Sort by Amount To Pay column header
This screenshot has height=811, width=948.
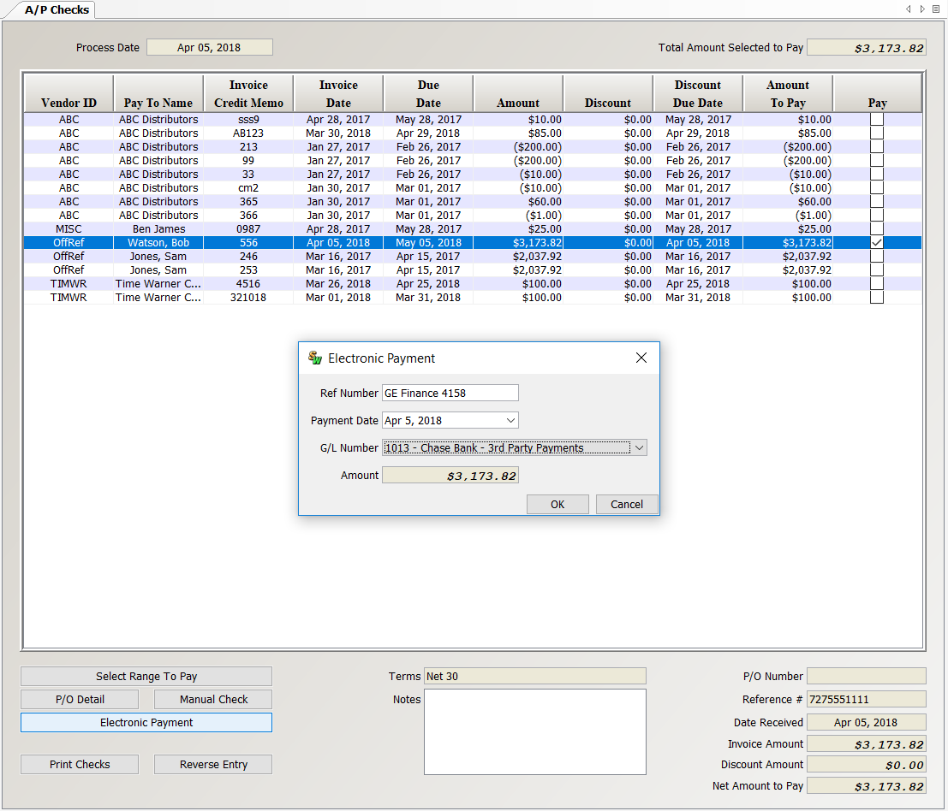click(788, 93)
